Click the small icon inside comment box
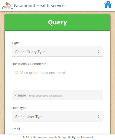 click(17, 73)
